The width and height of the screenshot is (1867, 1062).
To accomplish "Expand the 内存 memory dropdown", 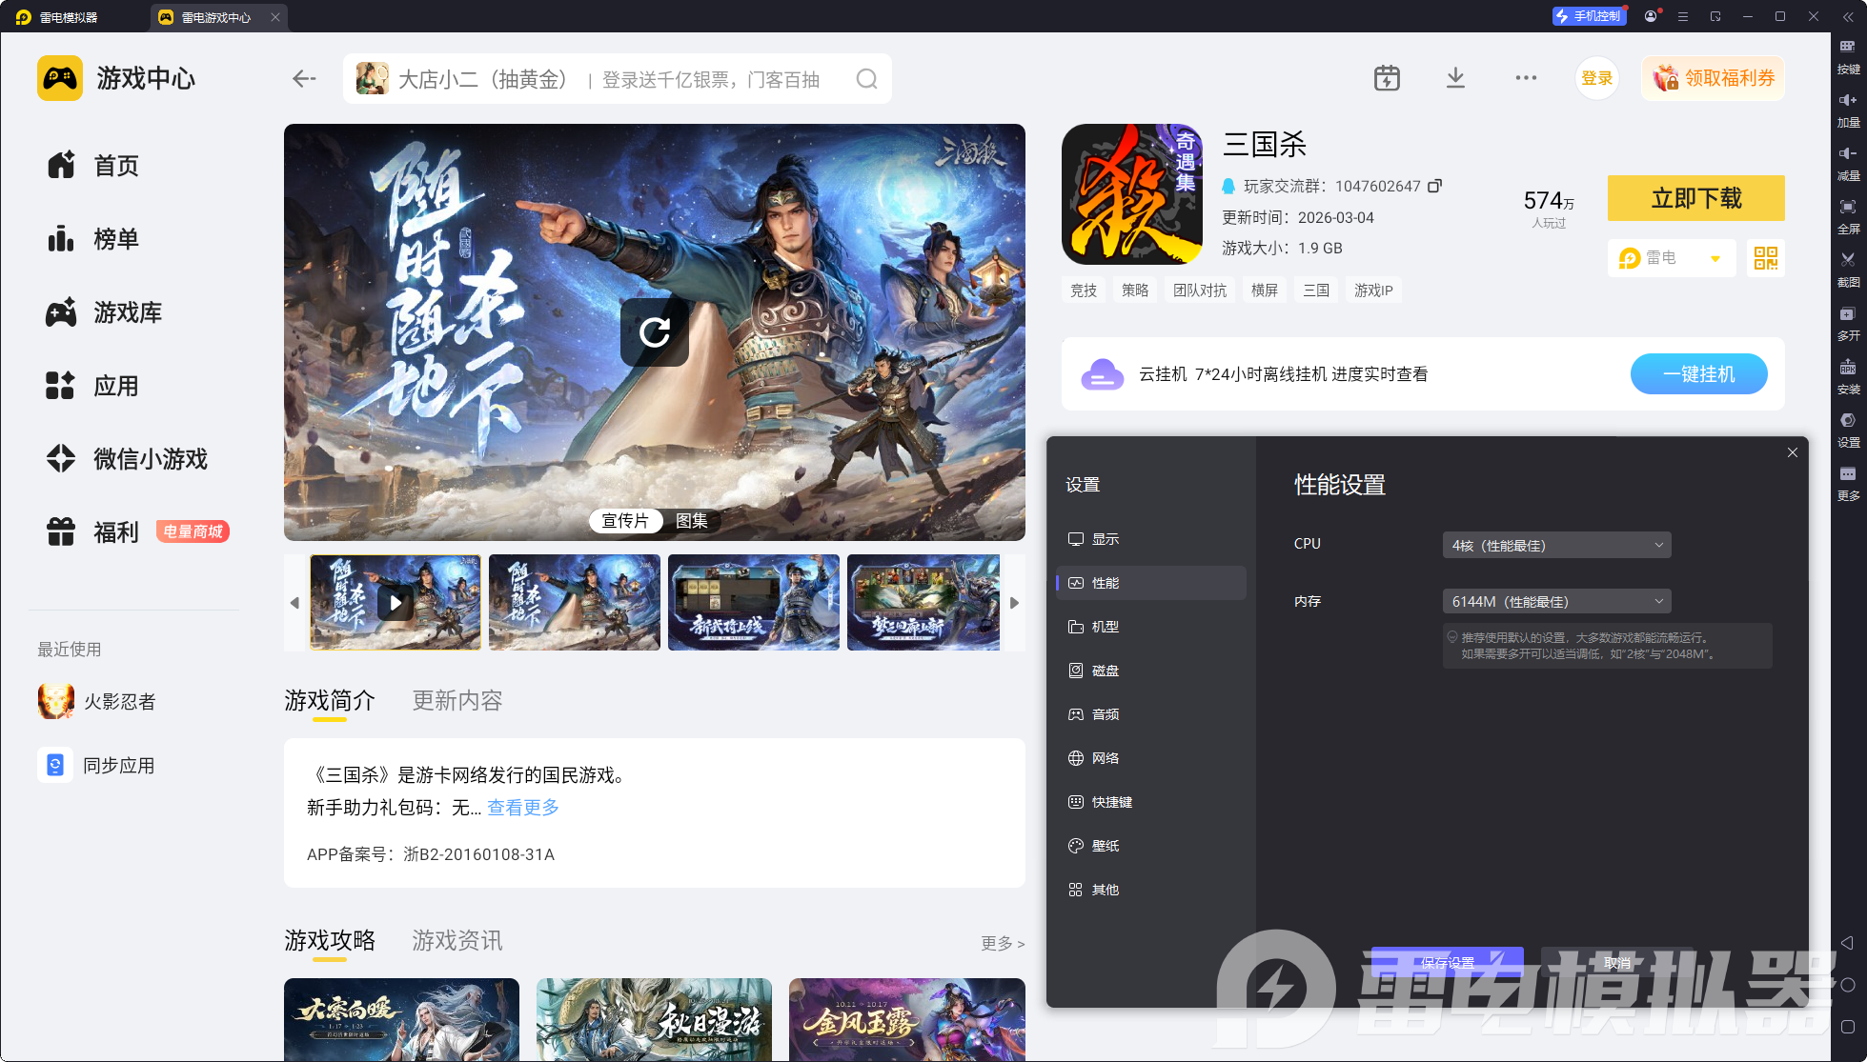I will coord(1556,601).
